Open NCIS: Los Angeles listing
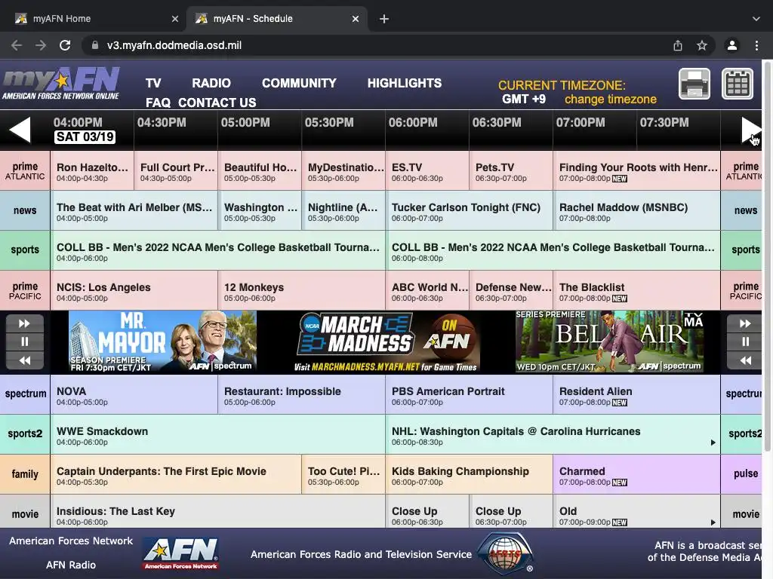This screenshot has height=579, width=773. 134,290
